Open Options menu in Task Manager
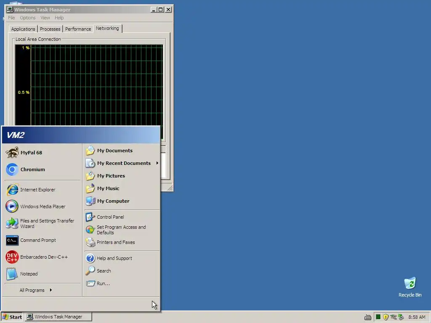Screen dimensions: 431x323 (27, 18)
